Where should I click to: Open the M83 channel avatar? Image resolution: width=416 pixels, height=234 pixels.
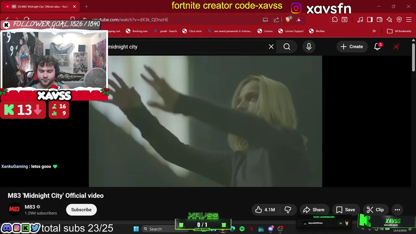pyautogui.click(x=14, y=210)
